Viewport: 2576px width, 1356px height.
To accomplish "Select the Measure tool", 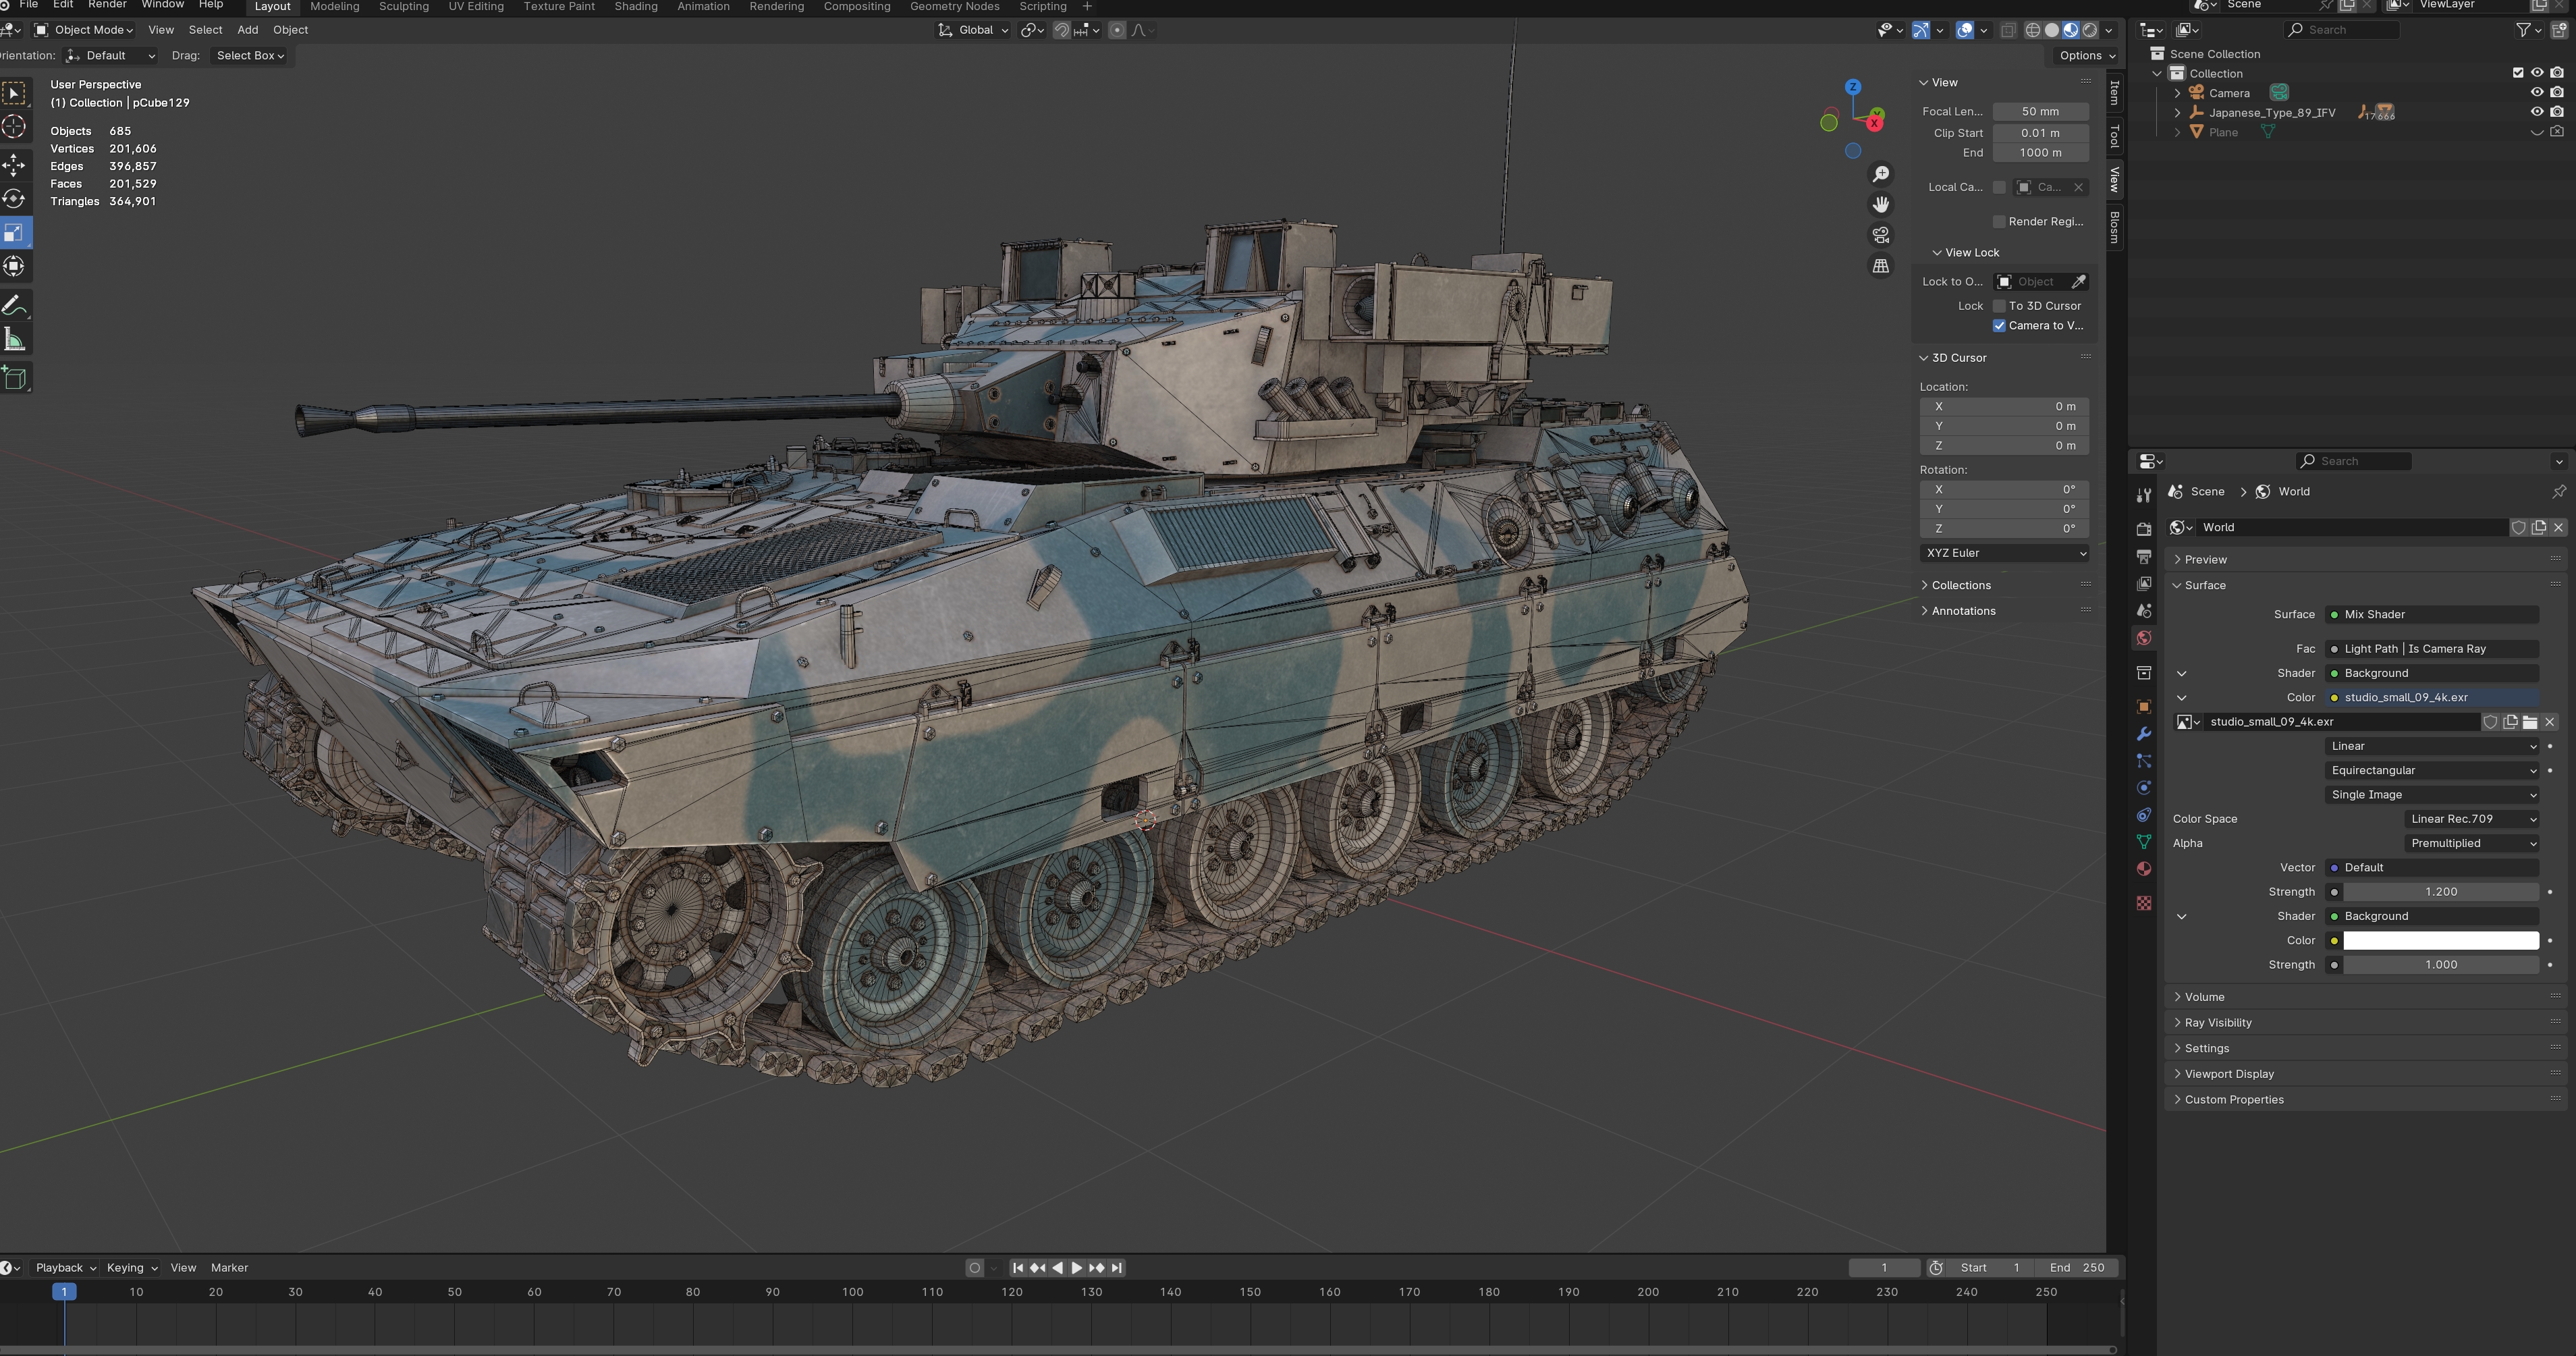I will coord(14,340).
